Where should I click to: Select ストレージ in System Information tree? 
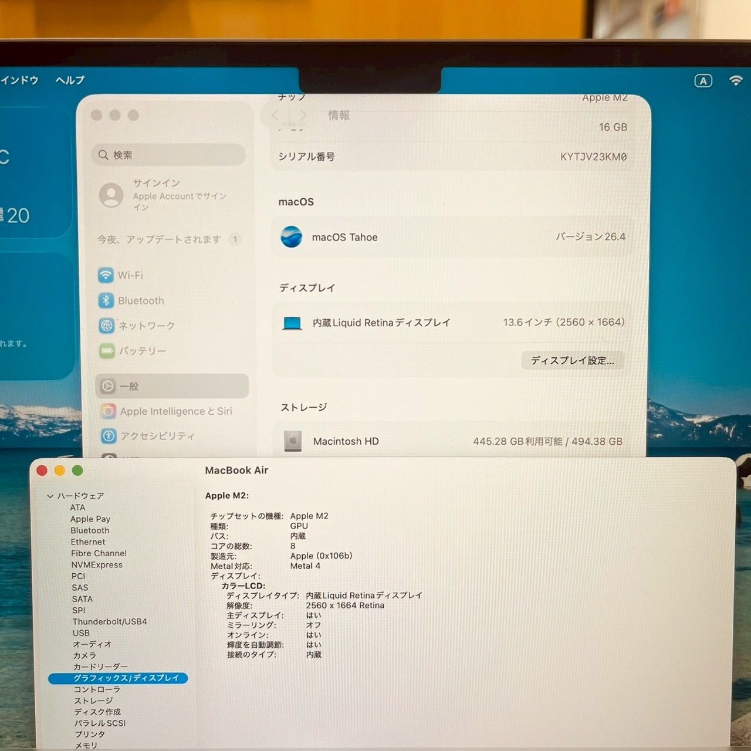[x=93, y=701]
